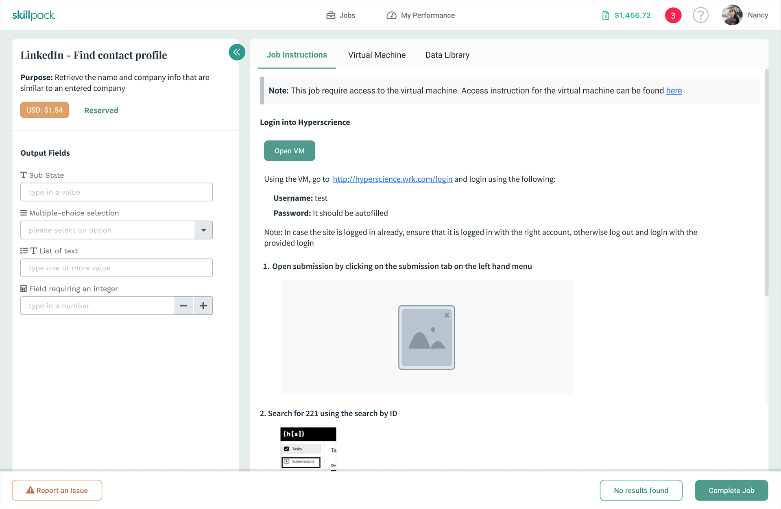Open My Performance page
Viewport: 781px width, 509px height.
coord(421,15)
